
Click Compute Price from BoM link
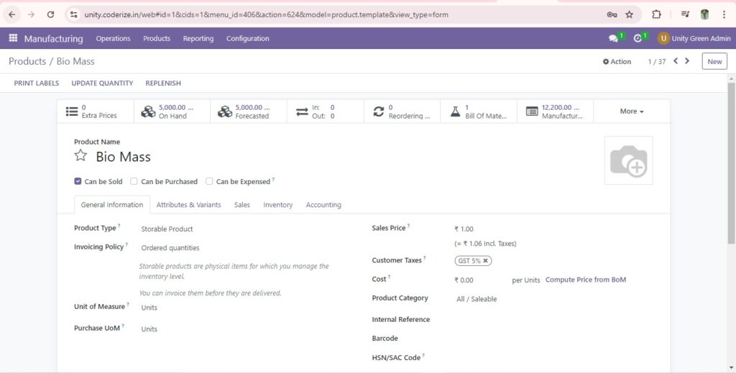pos(585,280)
